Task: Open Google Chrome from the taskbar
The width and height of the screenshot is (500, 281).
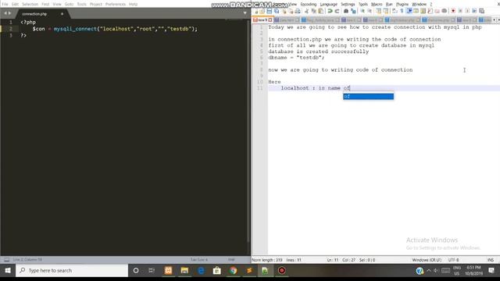Action: 234,271
